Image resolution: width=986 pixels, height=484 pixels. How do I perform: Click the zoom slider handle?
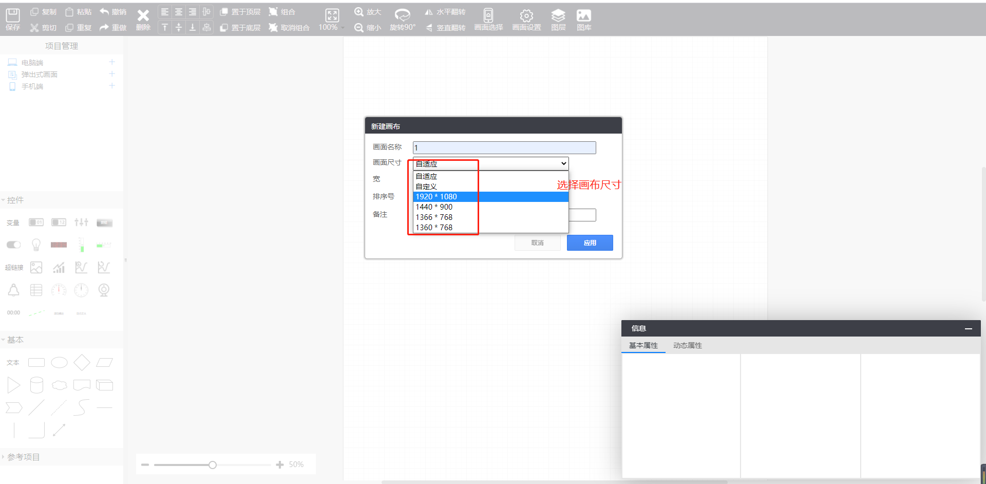click(212, 465)
